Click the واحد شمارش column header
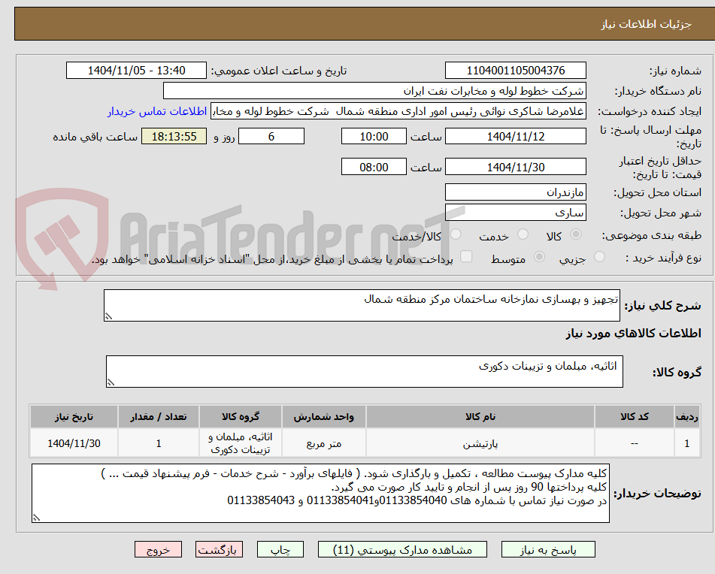The image size is (715, 574). 323,417
